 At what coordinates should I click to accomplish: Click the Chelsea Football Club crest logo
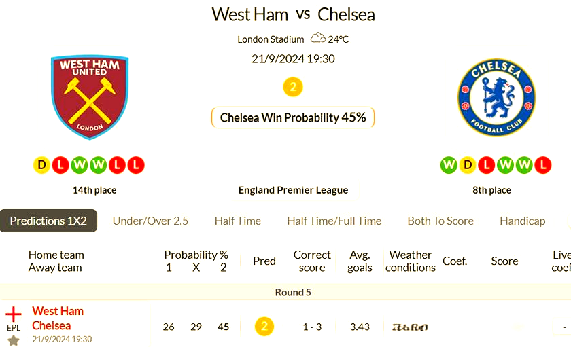(496, 97)
